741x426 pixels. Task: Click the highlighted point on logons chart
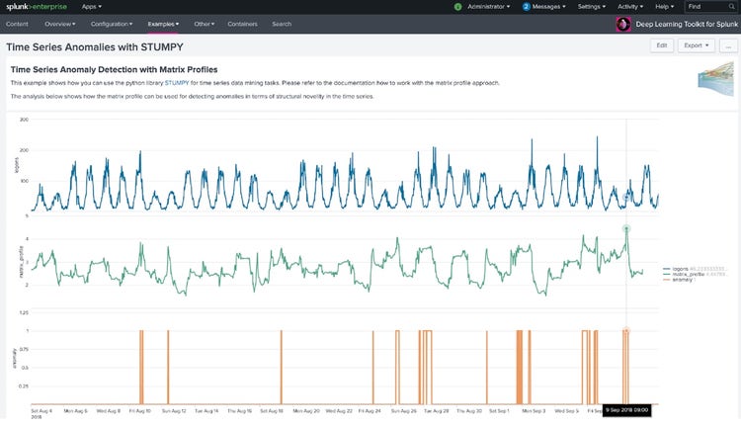point(626,197)
